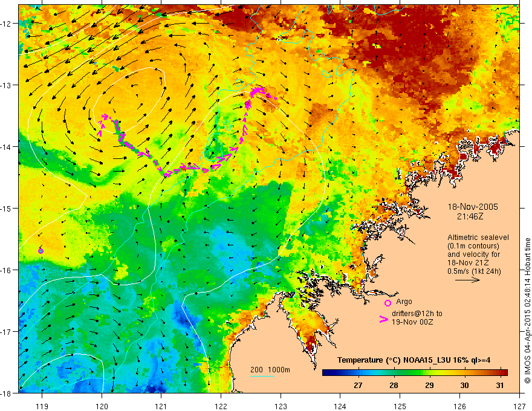Click the 'Altimetric sealevel' caption text

tap(478, 238)
